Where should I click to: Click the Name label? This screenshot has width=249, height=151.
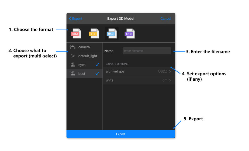click(109, 51)
